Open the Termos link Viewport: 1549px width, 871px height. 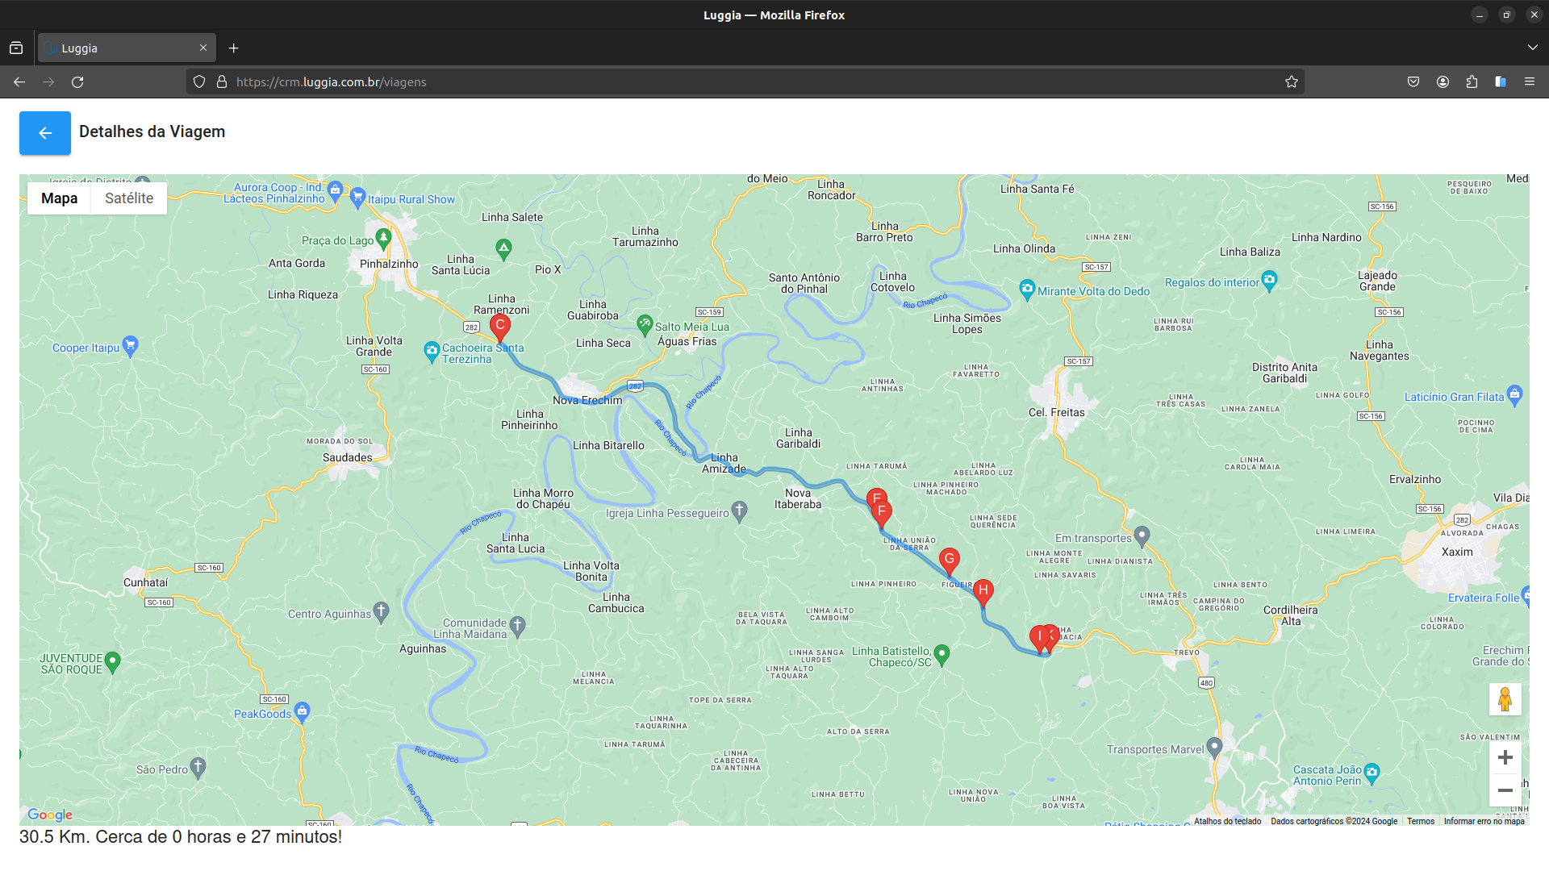[1421, 821]
